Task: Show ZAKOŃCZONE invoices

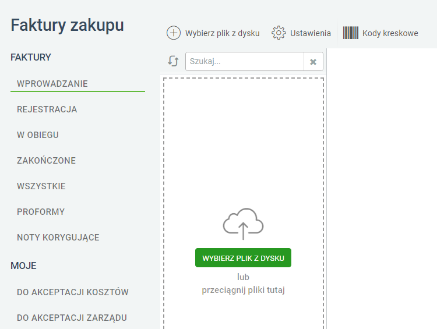Action: (x=46, y=161)
